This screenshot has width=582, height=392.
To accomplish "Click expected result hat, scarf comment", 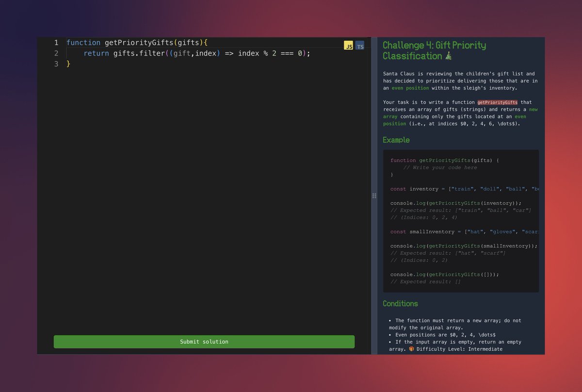I will coord(448,253).
